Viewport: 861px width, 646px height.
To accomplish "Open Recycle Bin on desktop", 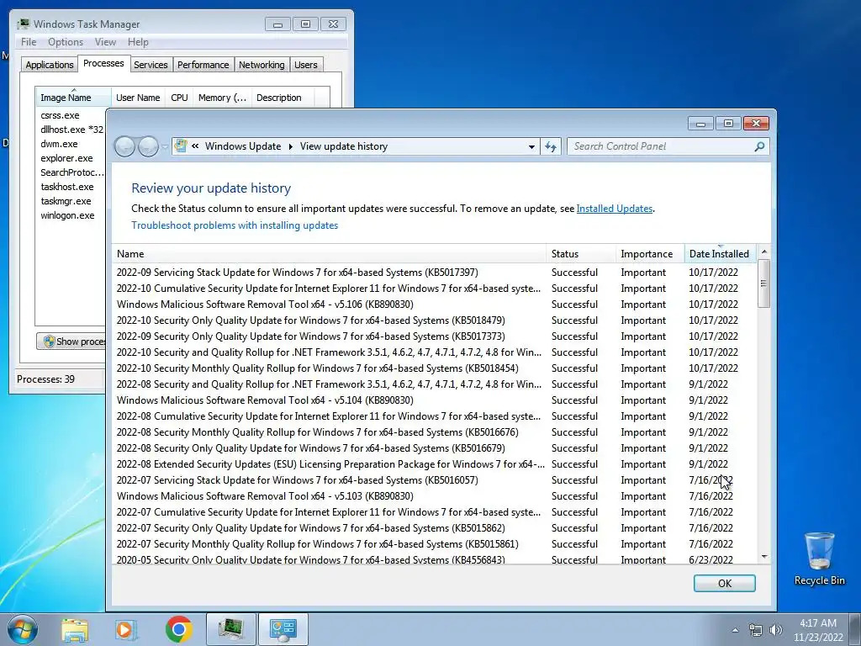I will click(x=819, y=559).
